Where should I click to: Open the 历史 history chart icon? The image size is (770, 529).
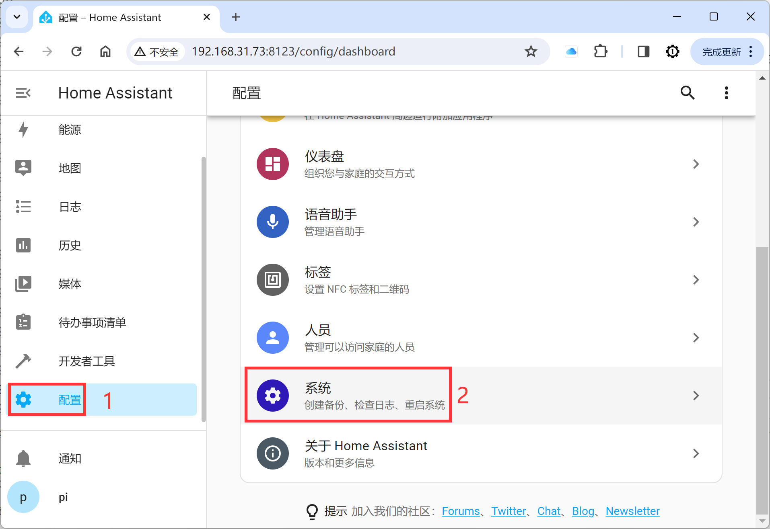click(x=23, y=245)
